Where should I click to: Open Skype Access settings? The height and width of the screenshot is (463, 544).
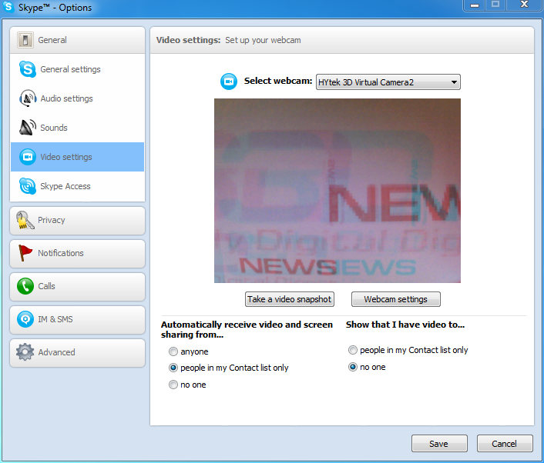point(77,186)
